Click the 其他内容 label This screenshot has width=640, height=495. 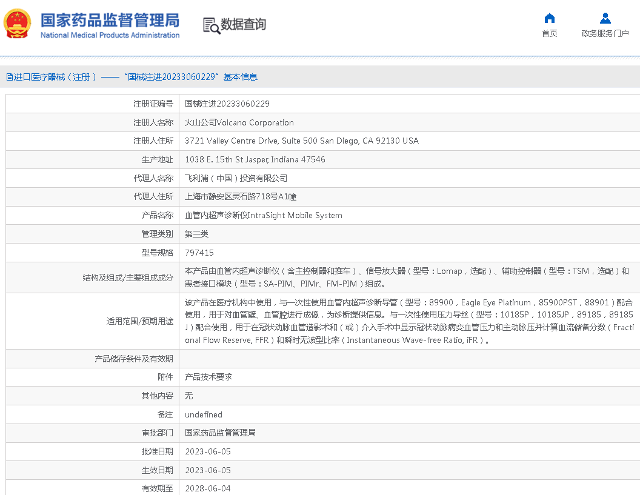click(157, 396)
